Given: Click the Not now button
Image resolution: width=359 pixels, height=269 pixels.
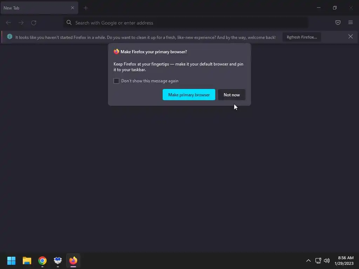Looking at the screenshot, I should pyautogui.click(x=231, y=95).
